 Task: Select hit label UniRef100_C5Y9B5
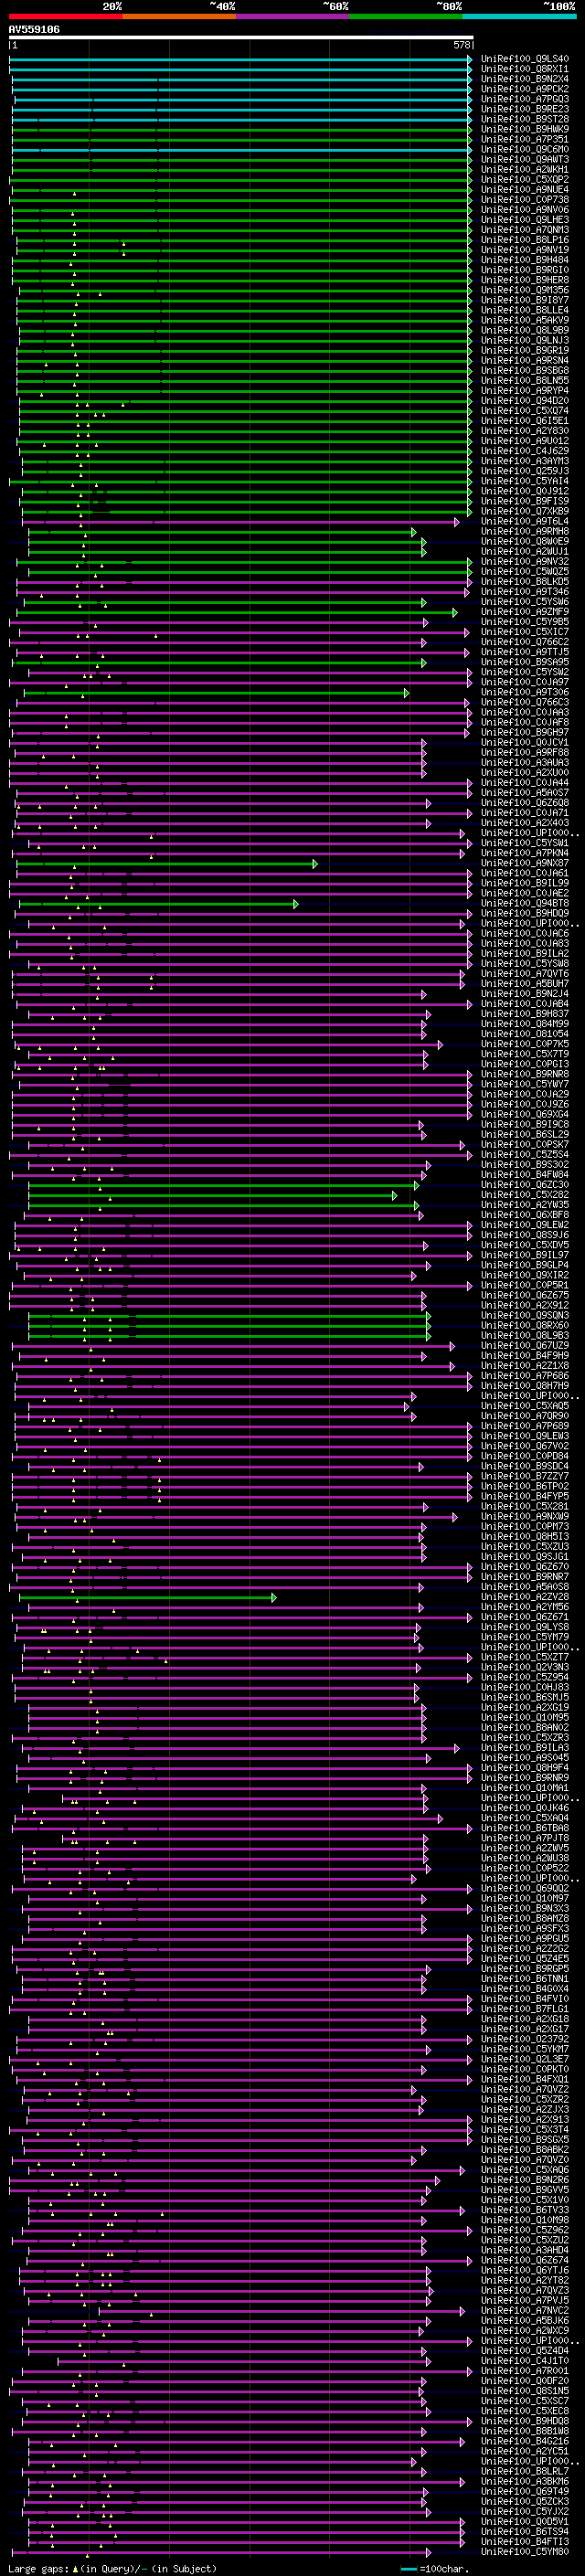pos(525,622)
